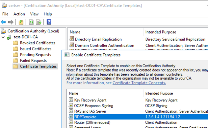The height and width of the screenshot is (128, 208).
Task: Click the OCSP Response Signing template icon
Action: (x=71, y=105)
